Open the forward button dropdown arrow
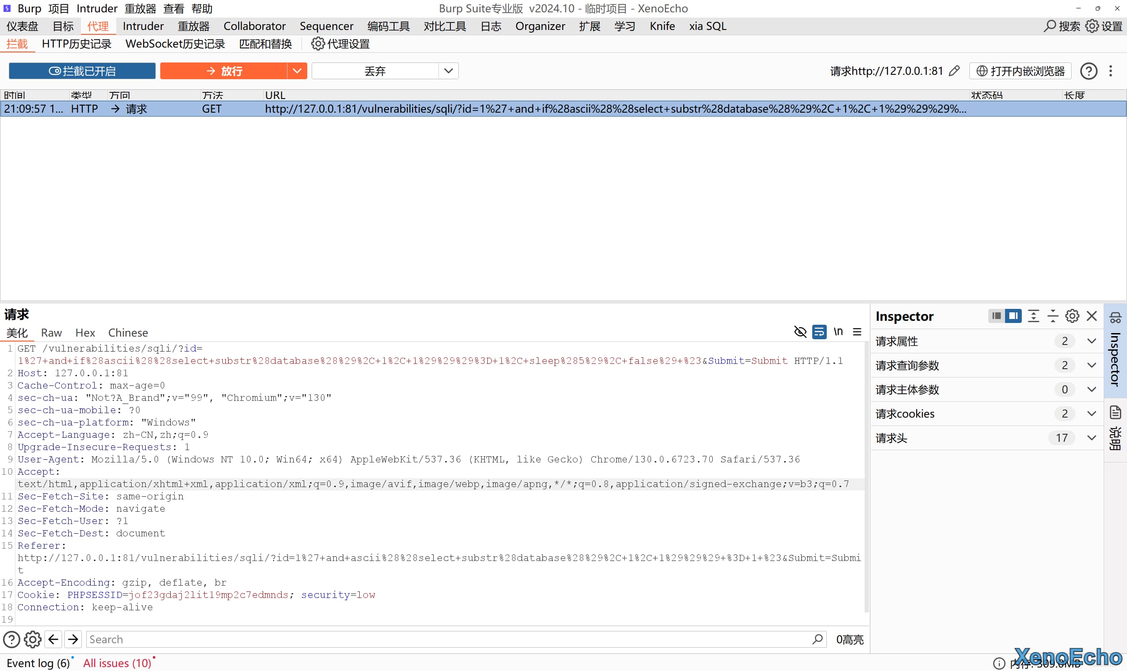1127x671 pixels. 297,71
